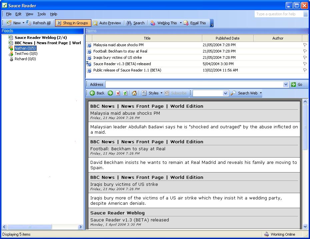The height and width of the screenshot is (239, 310).
Task: Open the View menu
Action: (29, 14)
